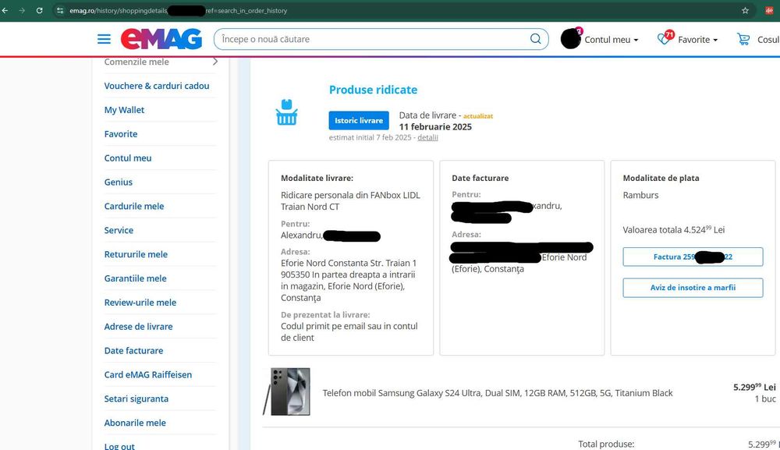Open Genius in the sidebar
780x450 pixels.
click(119, 182)
